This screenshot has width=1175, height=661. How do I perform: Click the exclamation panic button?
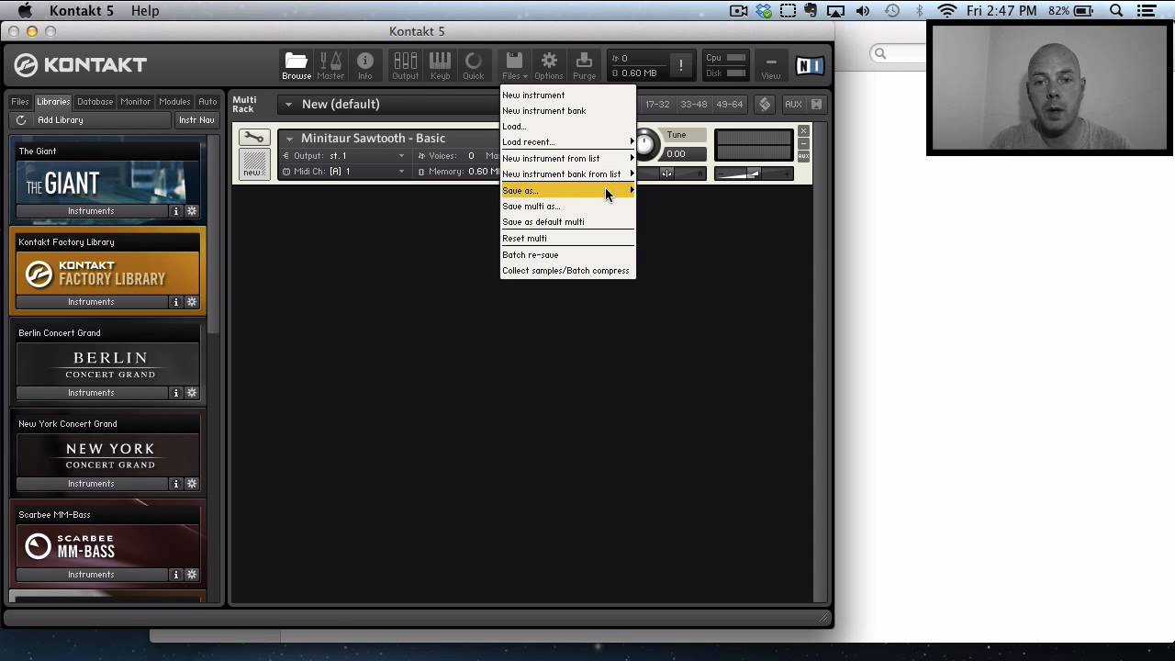tap(680, 65)
